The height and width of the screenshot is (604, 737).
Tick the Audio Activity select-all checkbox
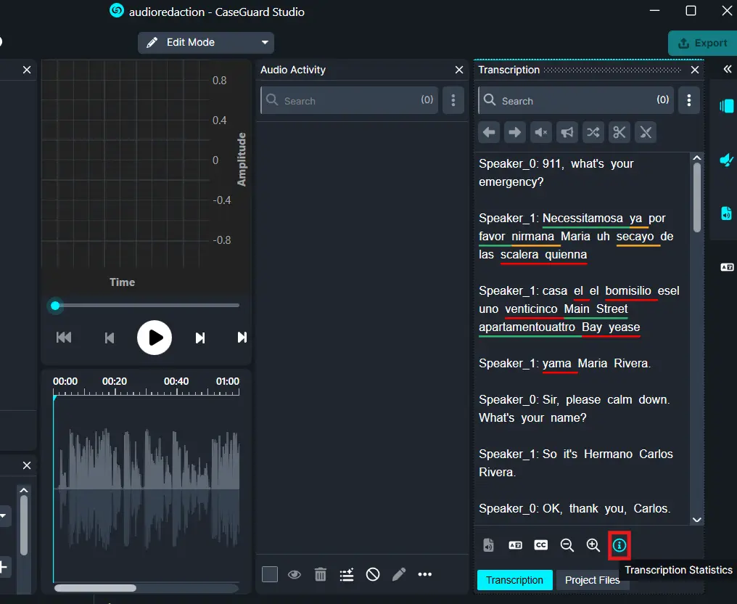[270, 574]
